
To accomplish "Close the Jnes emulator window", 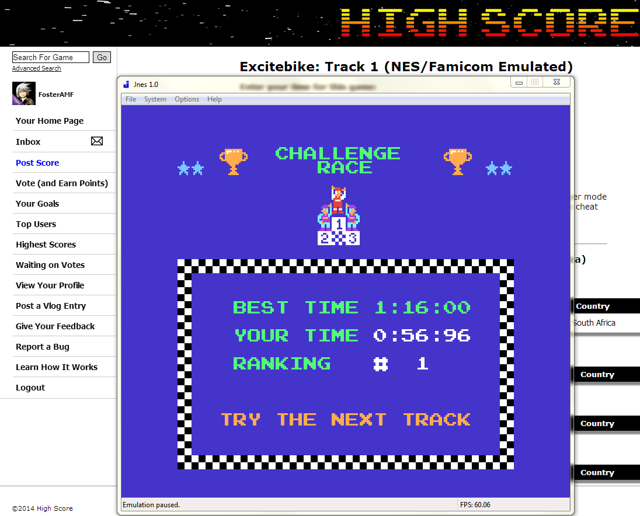I will click(x=556, y=82).
